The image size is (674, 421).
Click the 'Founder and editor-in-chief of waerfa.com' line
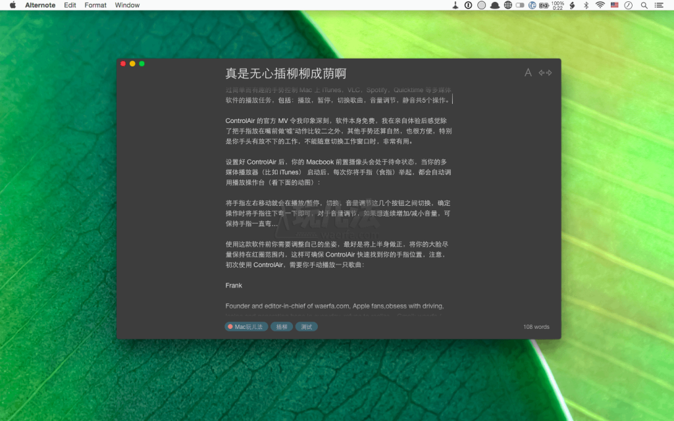click(334, 306)
